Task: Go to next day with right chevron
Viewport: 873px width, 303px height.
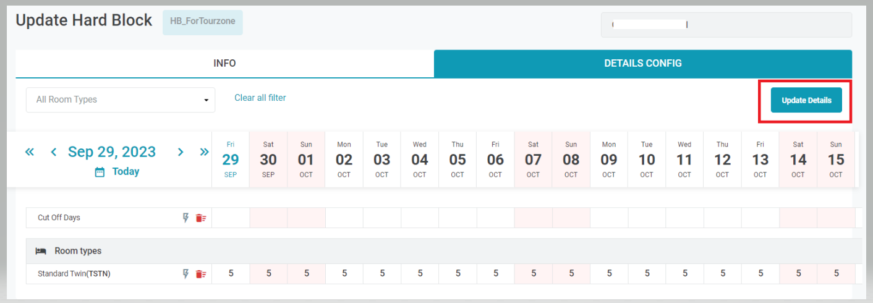Action: (181, 152)
